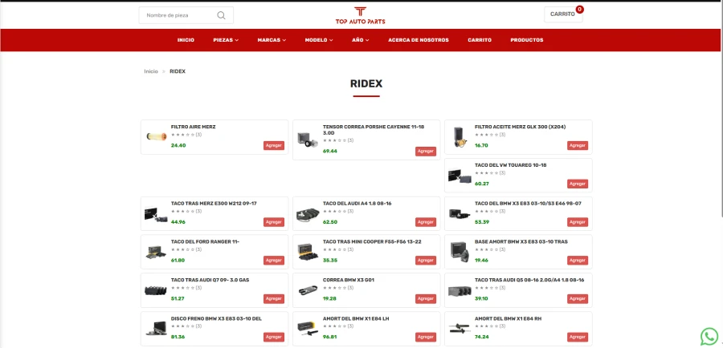This screenshot has width=723, height=348.
Task: Open BASE AMORT BMW X3 image
Action: tap(460, 252)
